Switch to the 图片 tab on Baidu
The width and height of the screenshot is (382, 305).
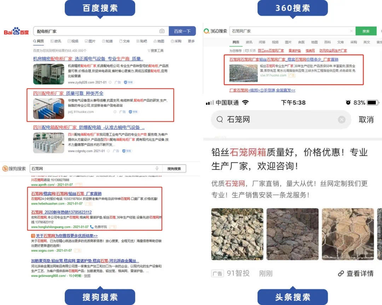click(x=90, y=42)
